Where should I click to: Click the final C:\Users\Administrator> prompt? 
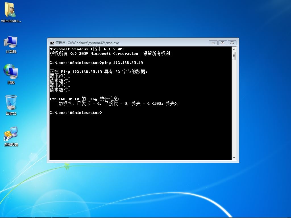pos(76,113)
